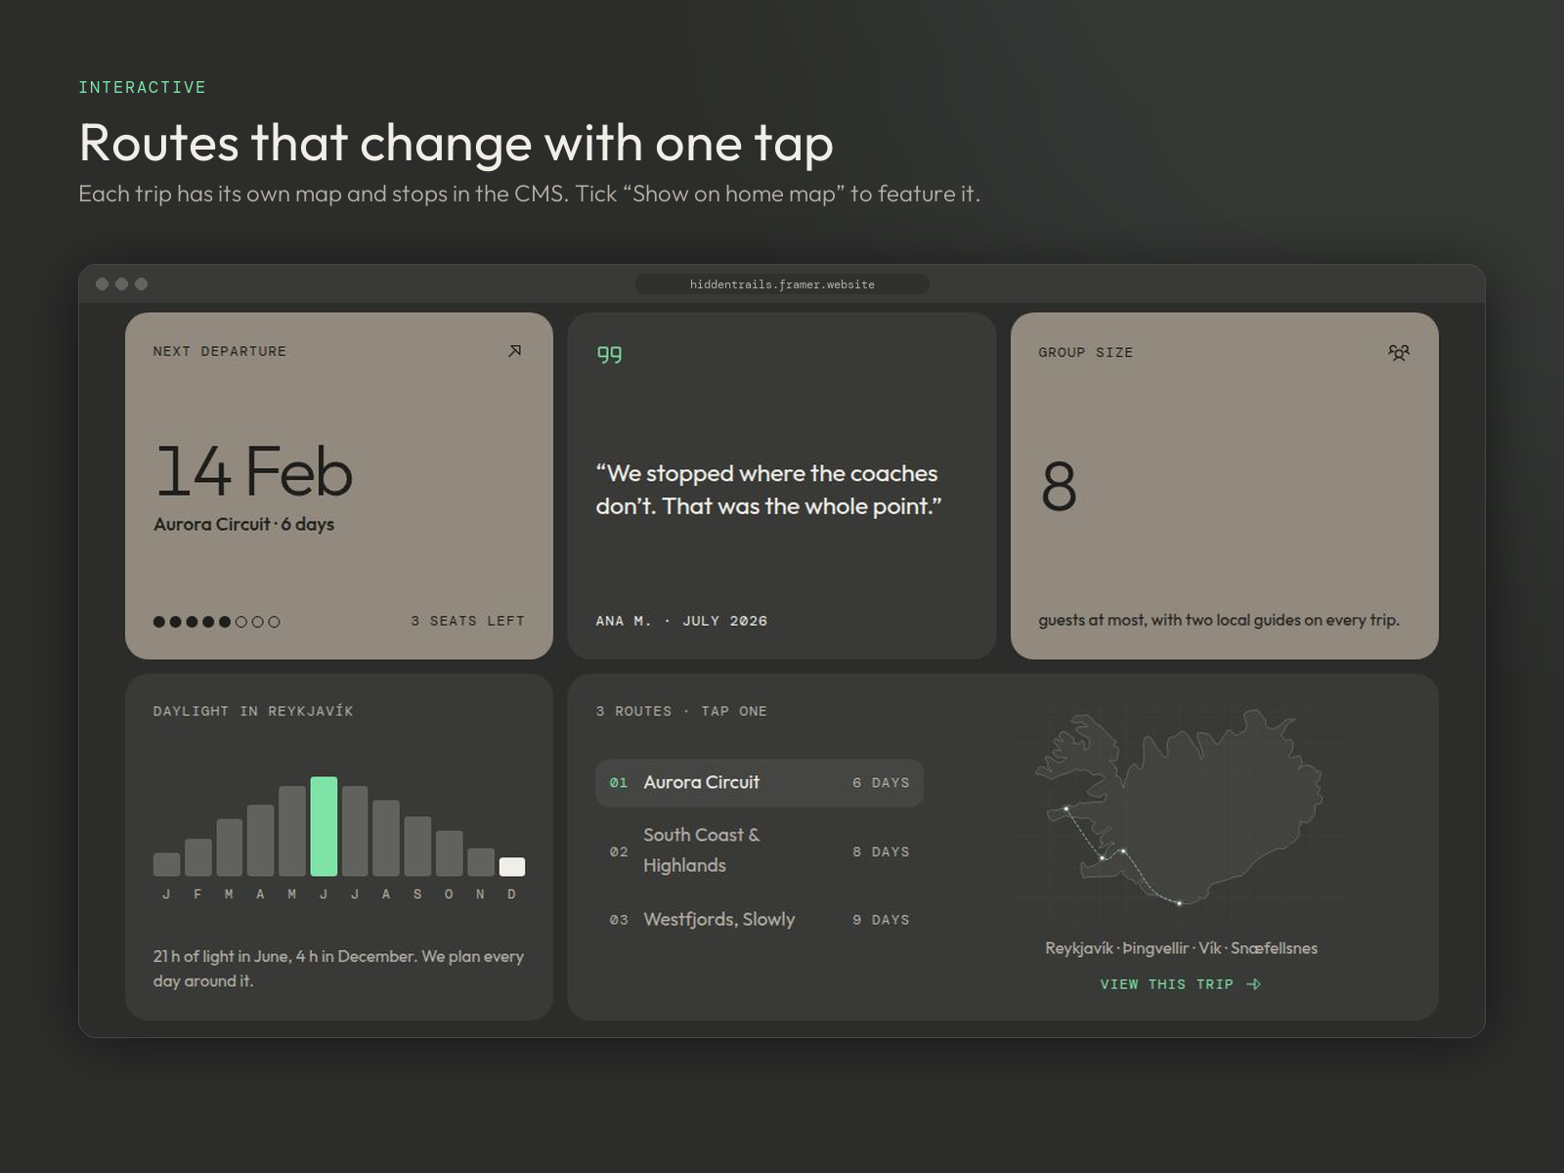
Task: Click the first gray window dot
Action: pos(102,283)
